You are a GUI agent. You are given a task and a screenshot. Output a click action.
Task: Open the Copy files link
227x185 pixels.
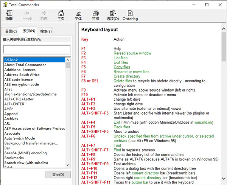[x=121, y=67]
